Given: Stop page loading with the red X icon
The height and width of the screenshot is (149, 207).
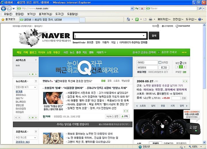Looking at the screenshot, I should (x=142, y=8).
